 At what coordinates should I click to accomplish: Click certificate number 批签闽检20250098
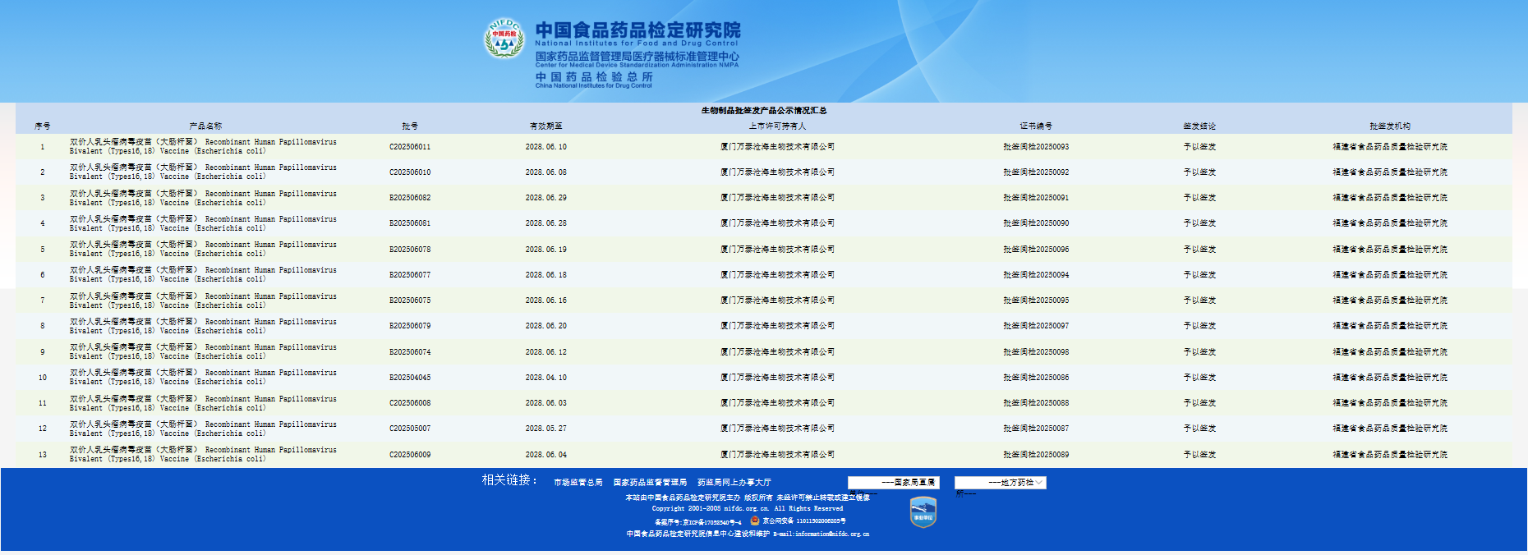pos(1036,352)
